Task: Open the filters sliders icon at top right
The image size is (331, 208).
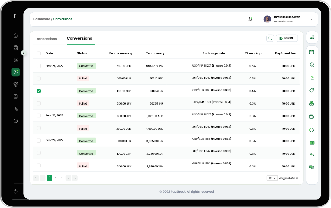Action: pyautogui.click(x=312, y=37)
